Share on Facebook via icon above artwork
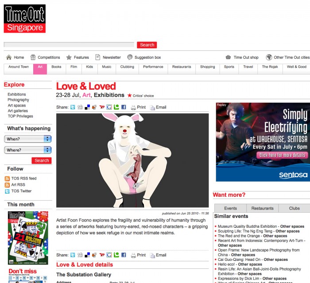Image resolution: width=310 pixels, height=283 pixels. (124, 107)
